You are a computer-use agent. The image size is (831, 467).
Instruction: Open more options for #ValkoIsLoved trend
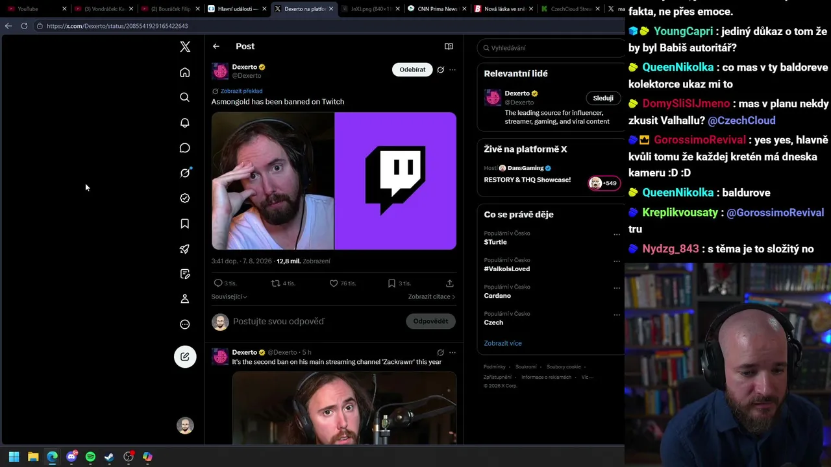(617, 261)
